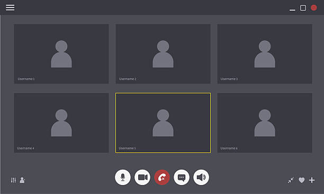The height and width of the screenshot is (194, 324).
Task: Click the 'Username 2' name label
Action: point(128,79)
